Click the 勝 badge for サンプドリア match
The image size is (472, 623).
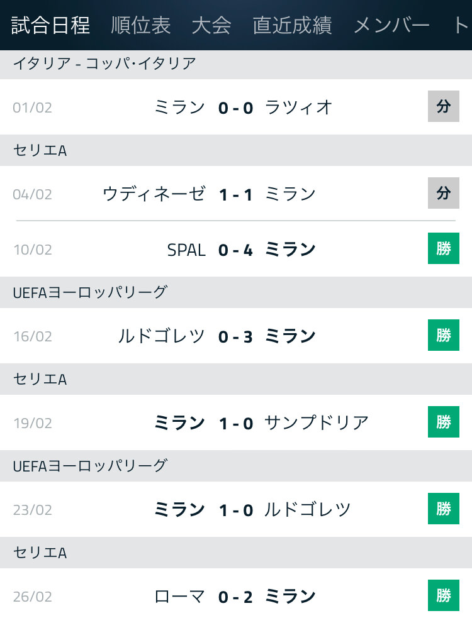point(444,422)
